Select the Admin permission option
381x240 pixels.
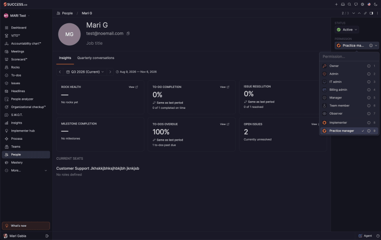(349, 74)
